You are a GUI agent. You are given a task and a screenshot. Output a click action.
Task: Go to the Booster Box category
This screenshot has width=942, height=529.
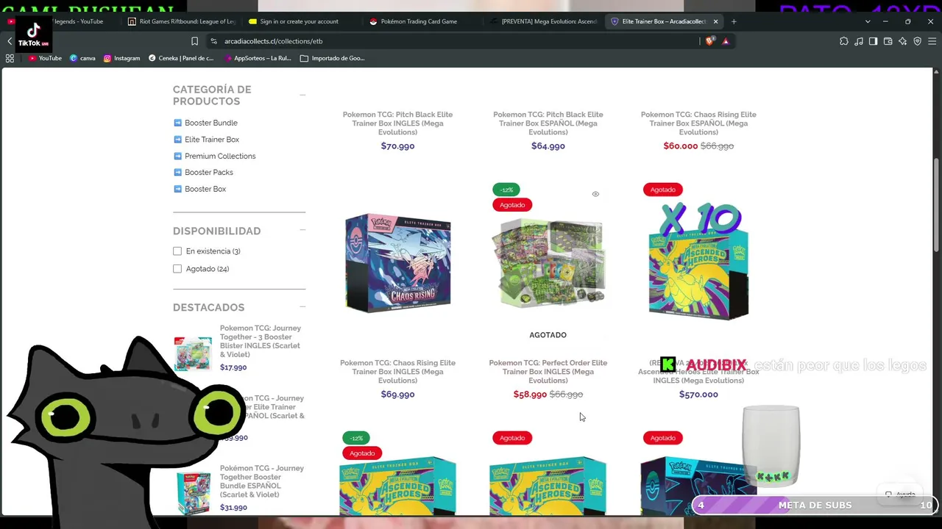[205, 189]
